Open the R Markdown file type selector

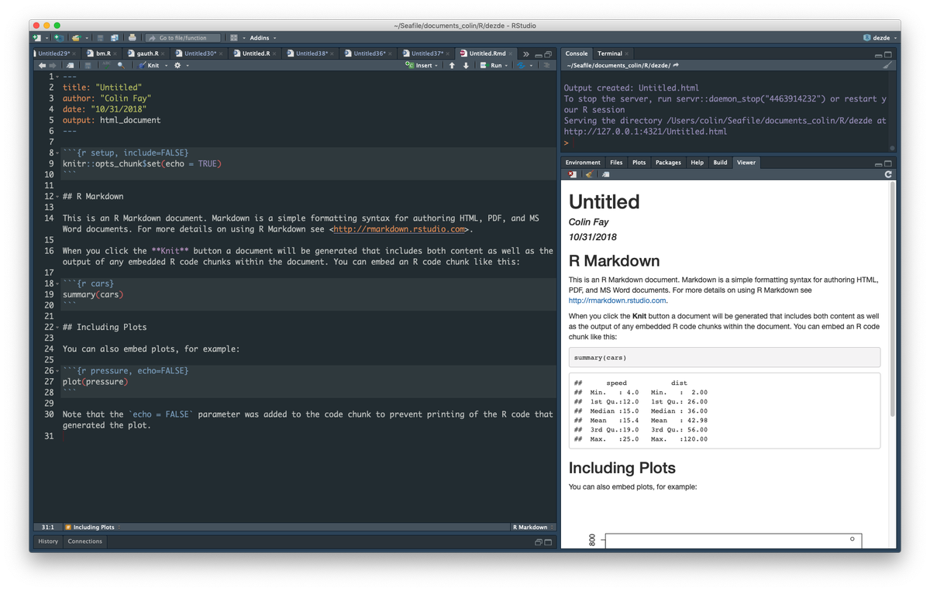point(532,527)
